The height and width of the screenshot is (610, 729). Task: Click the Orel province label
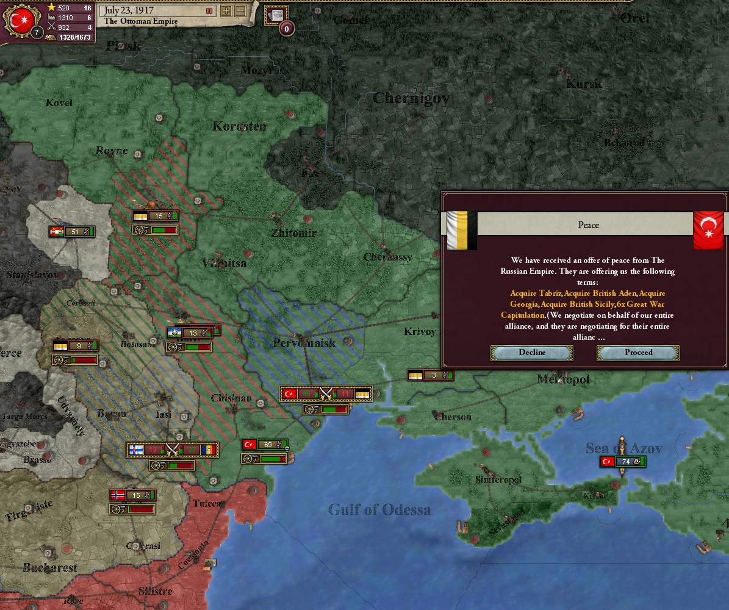pos(634,18)
